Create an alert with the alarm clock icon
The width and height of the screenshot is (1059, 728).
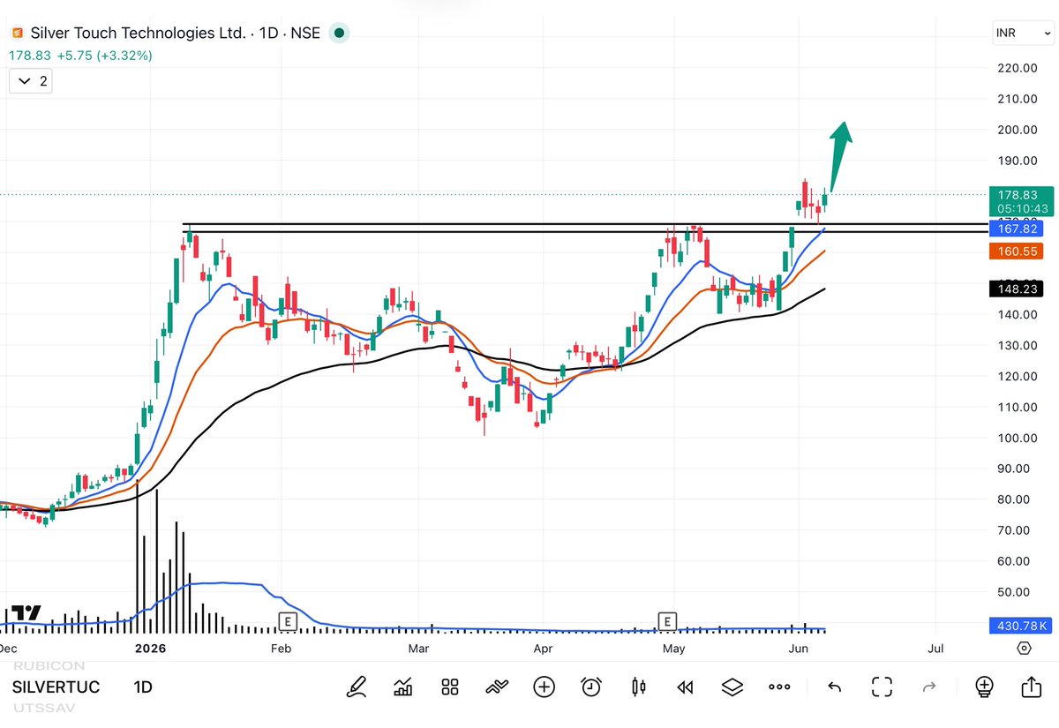pos(591,687)
